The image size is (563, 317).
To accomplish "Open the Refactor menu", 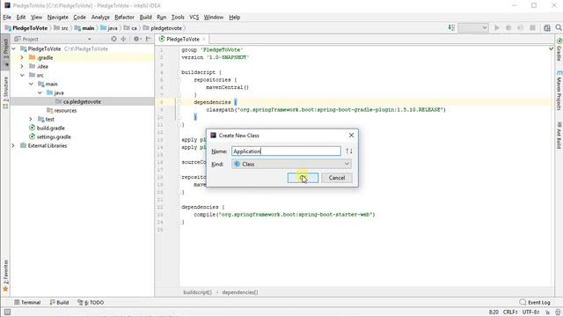I will pyautogui.click(x=124, y=17).
